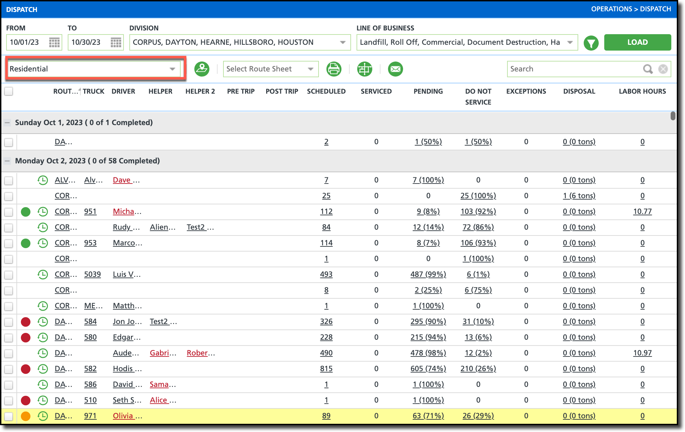This screenshot has width=685, height=432.
Task: Open the FROM date calendar icon
Action: (x=54, y=42)
